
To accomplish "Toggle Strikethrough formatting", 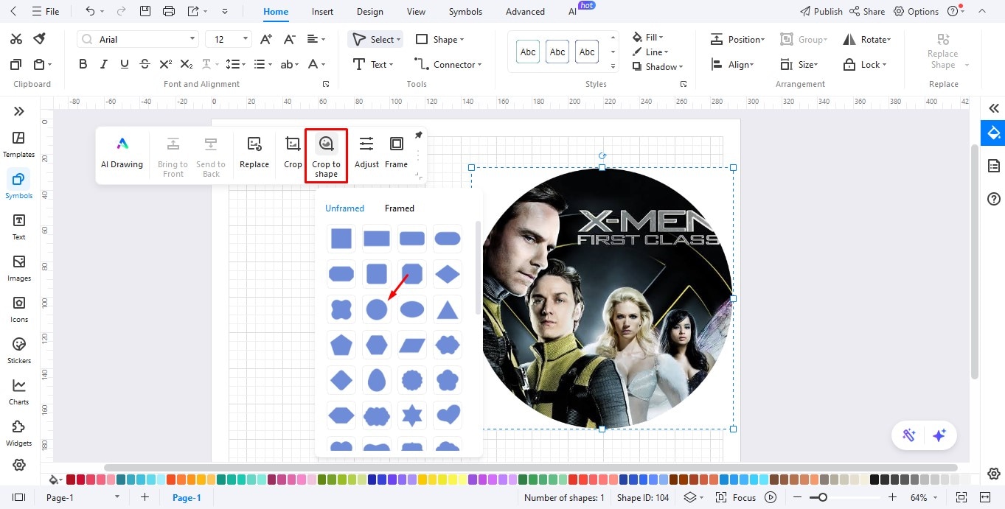I will 145,64.
